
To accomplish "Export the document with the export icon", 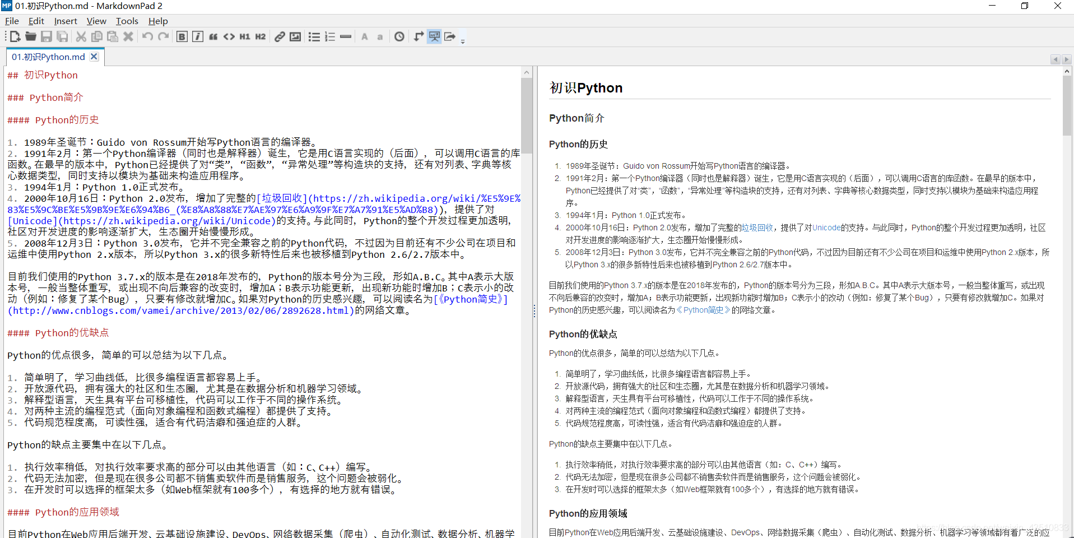I will point(450,36).
